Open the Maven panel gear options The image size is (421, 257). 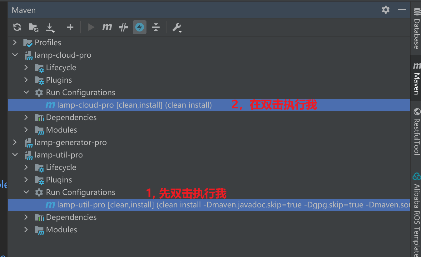[386, 10]
